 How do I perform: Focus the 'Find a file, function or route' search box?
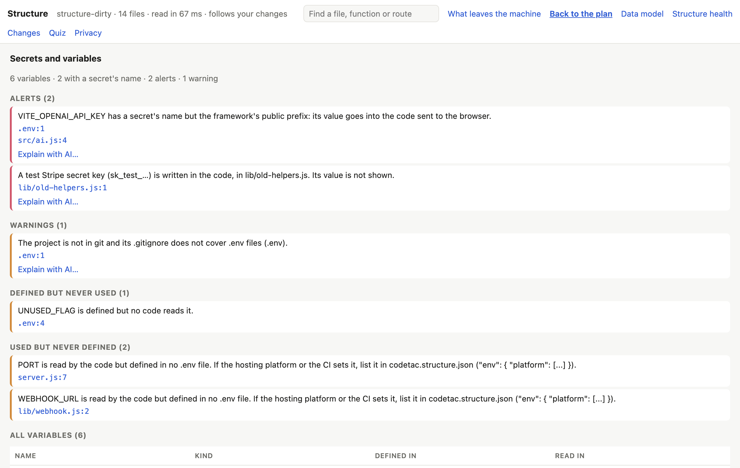point(371,14)
